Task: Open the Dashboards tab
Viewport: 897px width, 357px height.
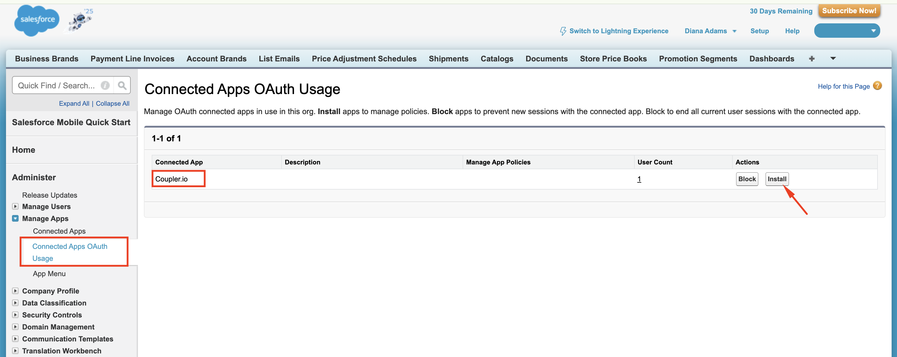Action: pos(772,58)
